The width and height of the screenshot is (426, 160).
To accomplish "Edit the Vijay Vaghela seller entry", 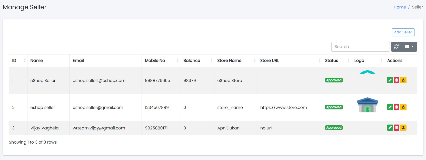I will pos(390,128).
